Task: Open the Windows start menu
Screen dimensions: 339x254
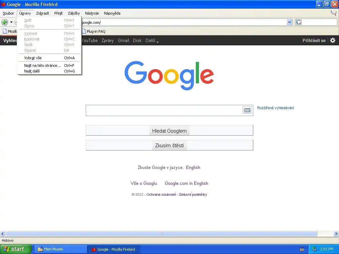Action: [15, 249]
